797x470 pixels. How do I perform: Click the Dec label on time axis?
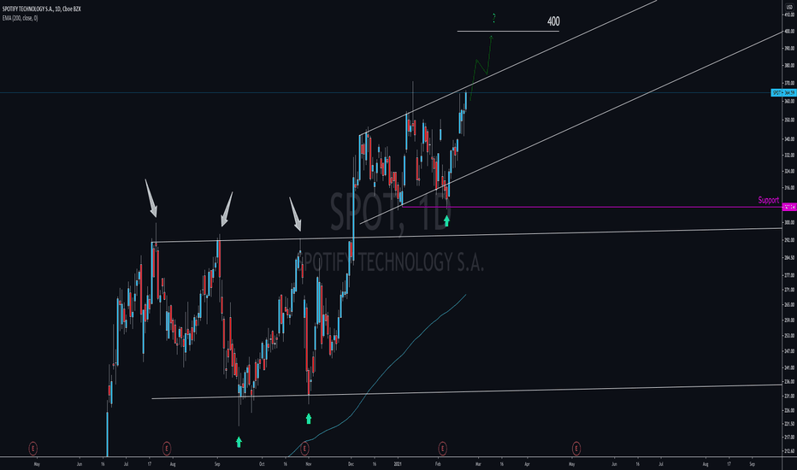(x=351, y=464)
